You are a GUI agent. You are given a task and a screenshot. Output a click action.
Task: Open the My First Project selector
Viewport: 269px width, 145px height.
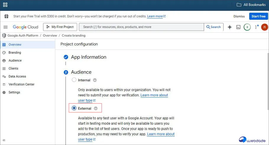click(60, 27)
